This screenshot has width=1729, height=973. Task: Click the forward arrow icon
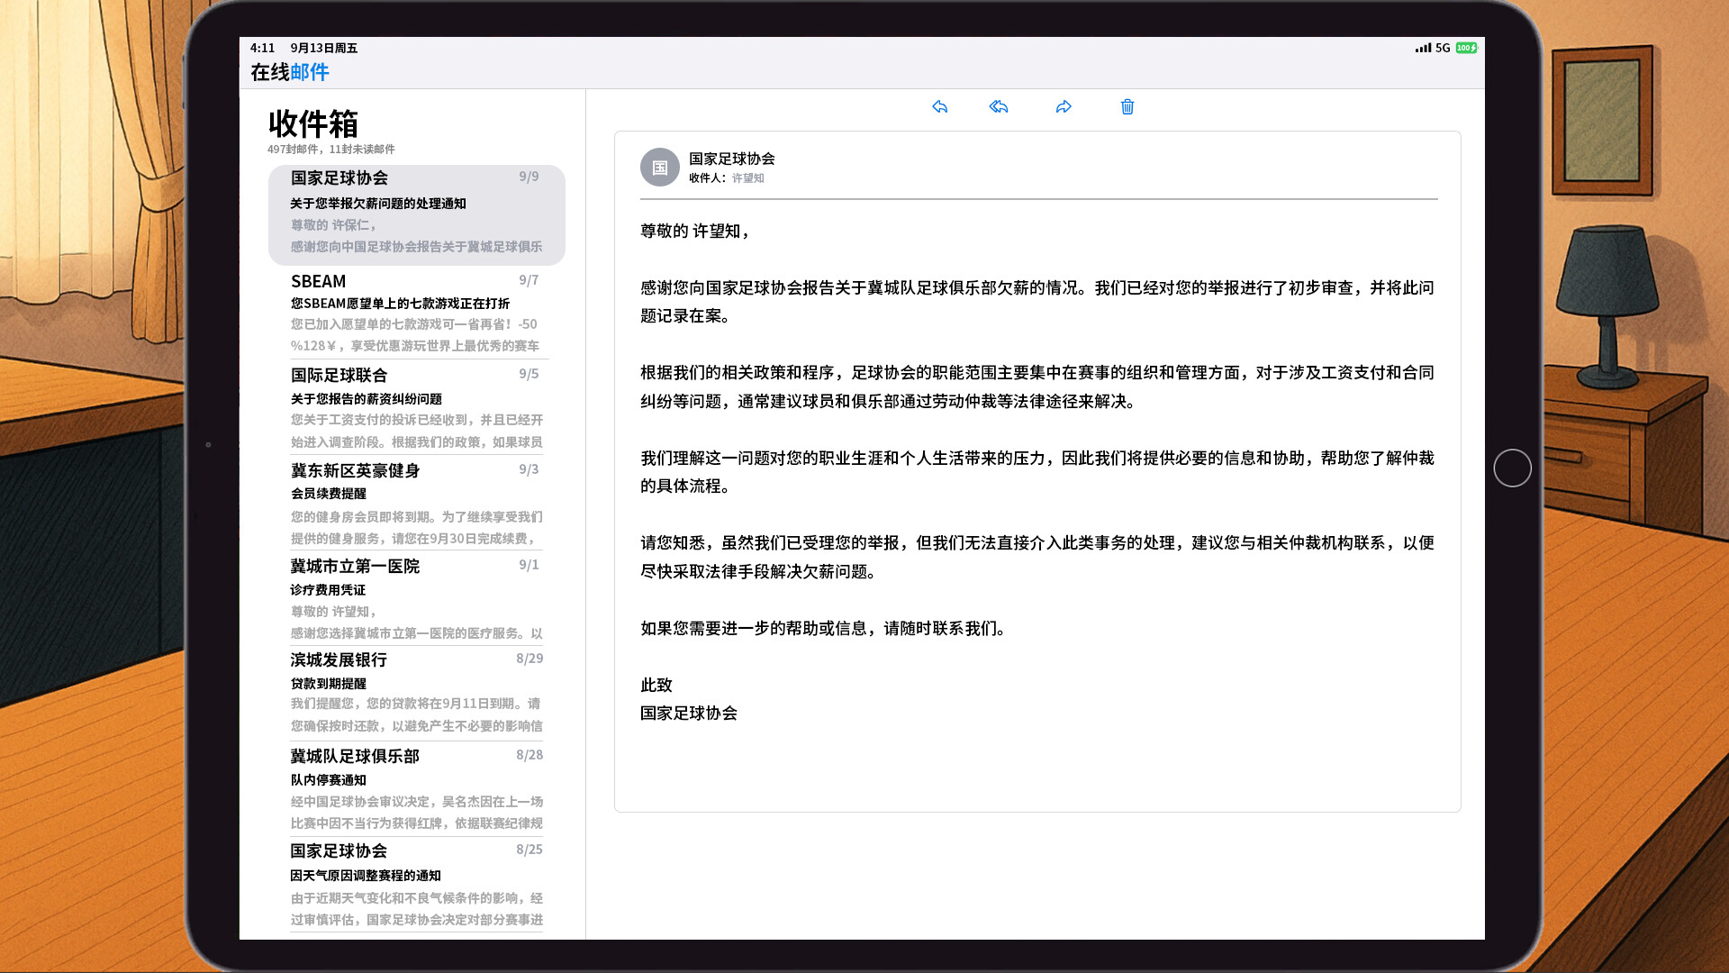coord(1064,107)
